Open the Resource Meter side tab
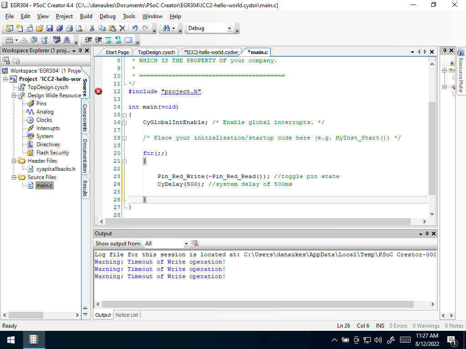 point(461,71)
